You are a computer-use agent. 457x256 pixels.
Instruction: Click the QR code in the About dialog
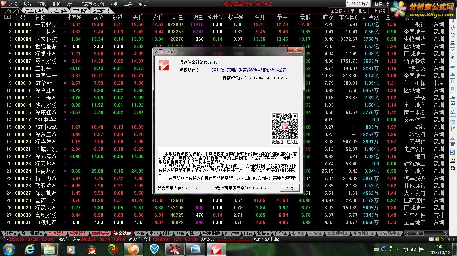coord(285,126)
